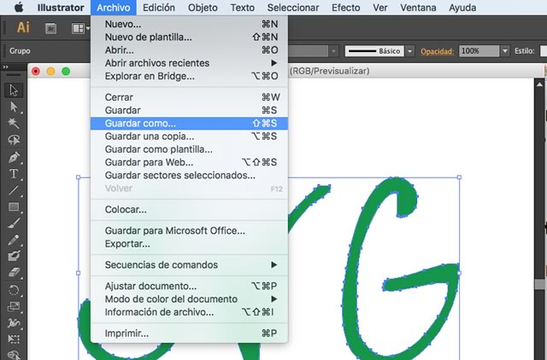Select the Pen tool
The image size is (547, 360).
[x=14, y=157]
